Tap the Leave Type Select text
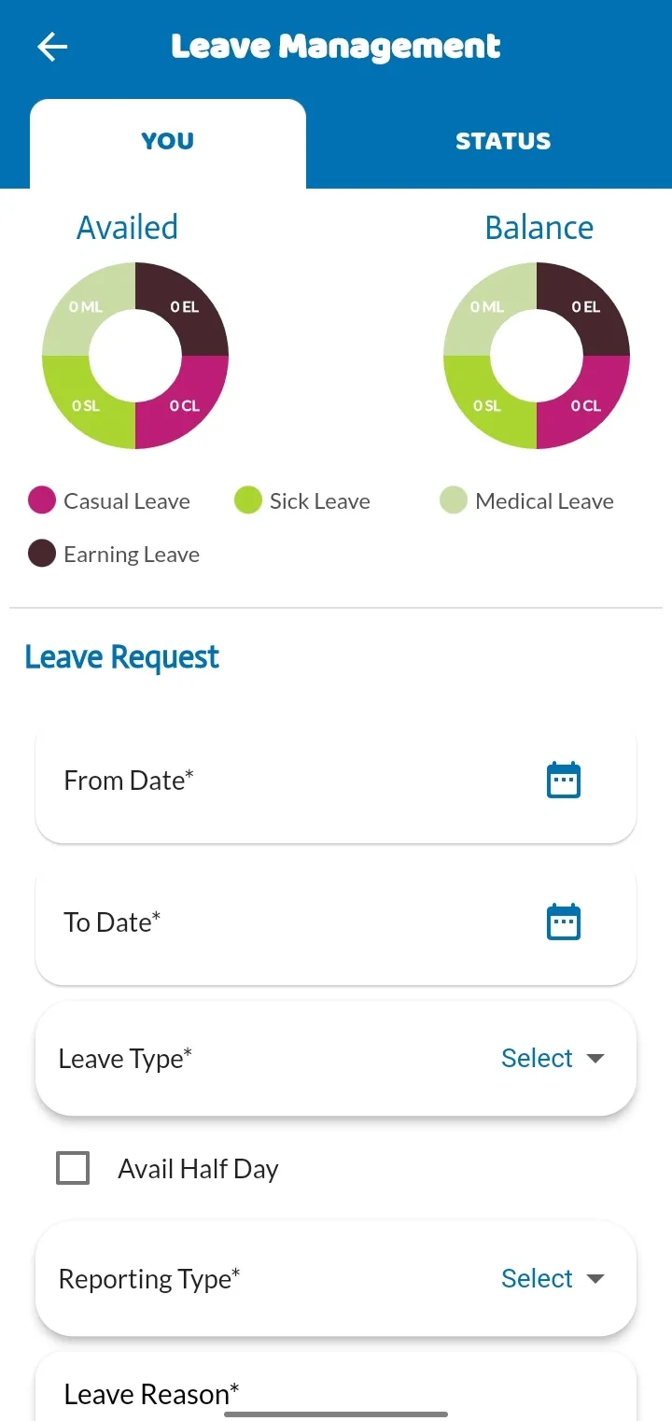This screenshot has width=672, height=1421. (x=537, y=1058)
